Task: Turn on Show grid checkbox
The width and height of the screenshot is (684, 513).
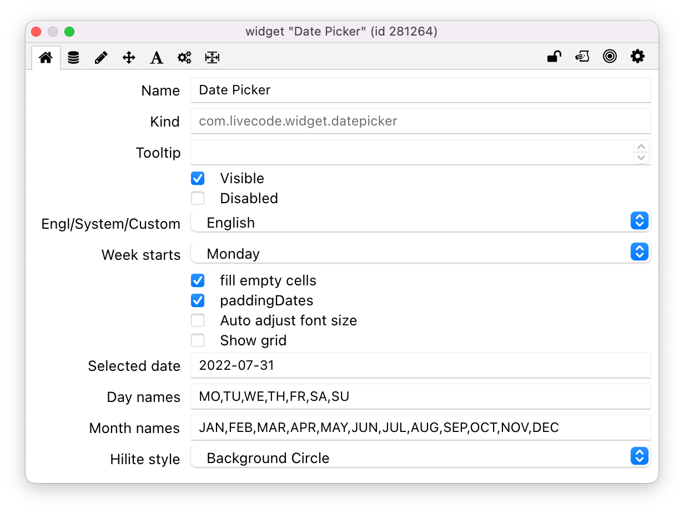Action: pos(198,340)
